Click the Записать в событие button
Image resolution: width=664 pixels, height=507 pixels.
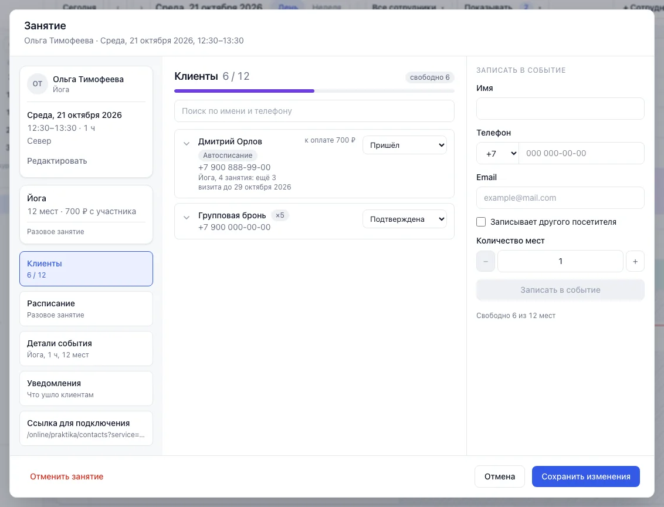pos(560,290)
